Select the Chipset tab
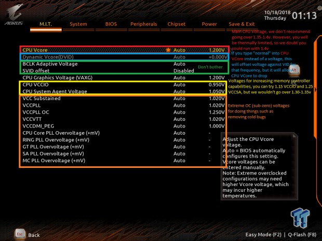The width and height of the screenshot is (322, 241). (177, 24)
